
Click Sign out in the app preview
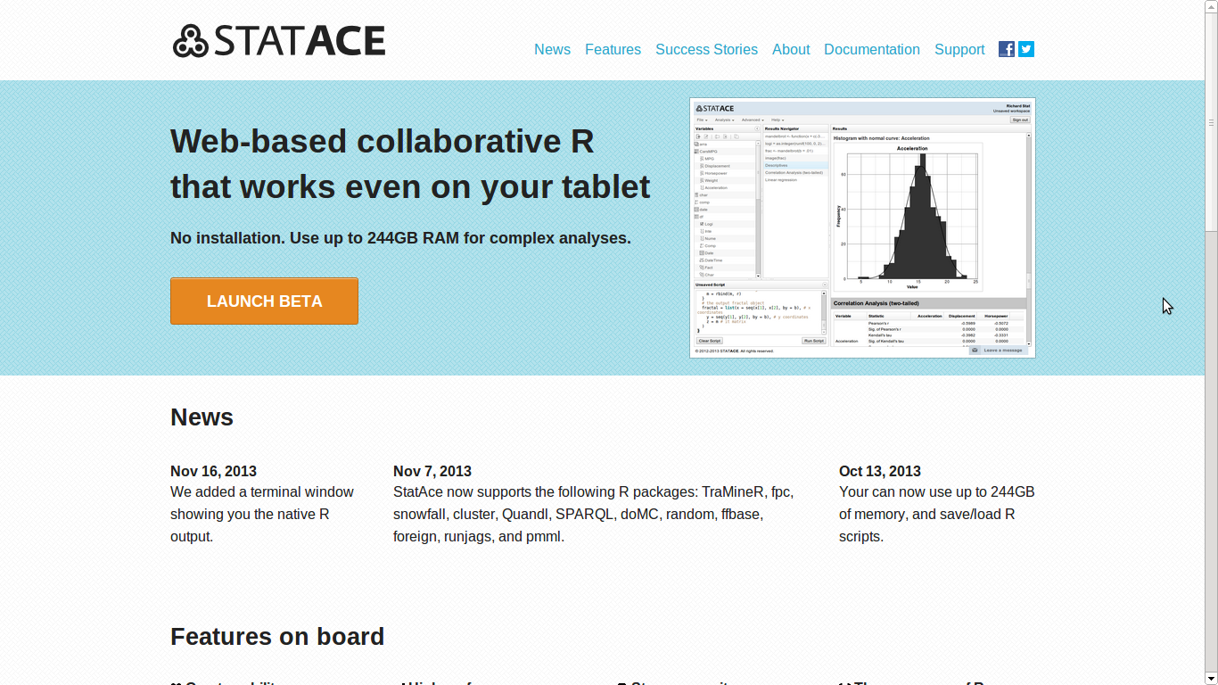click(x=1019, y=120)
